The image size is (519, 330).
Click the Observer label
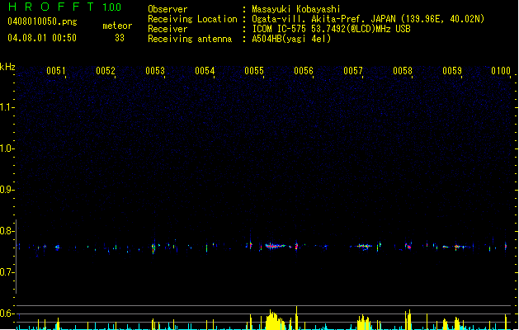(167, 9)
